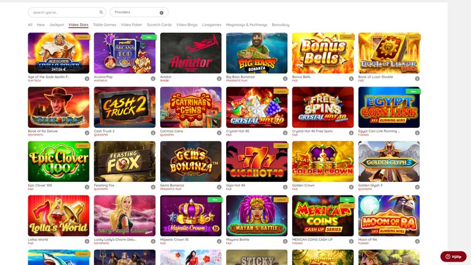
Task: Open info icon for Book of Luxor Double
Action: click(417, 78)
